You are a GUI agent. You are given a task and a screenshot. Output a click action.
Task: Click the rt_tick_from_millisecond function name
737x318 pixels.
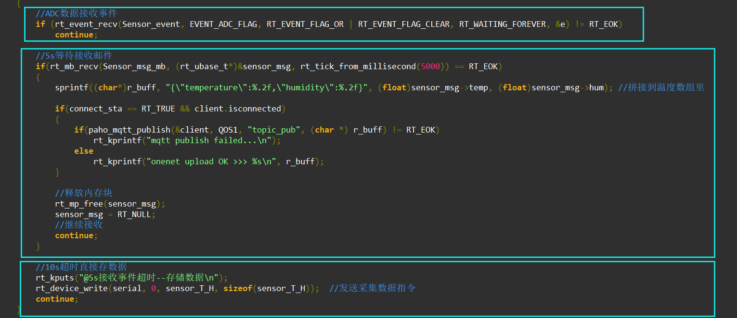point(358,66)
